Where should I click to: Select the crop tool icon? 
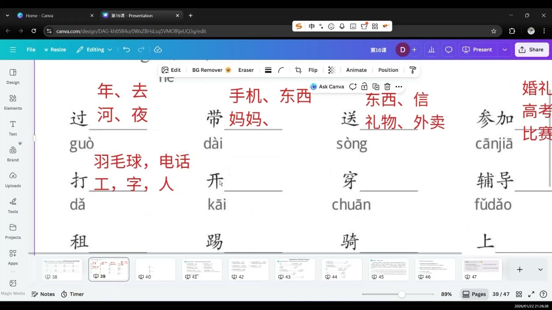point(298,70)
